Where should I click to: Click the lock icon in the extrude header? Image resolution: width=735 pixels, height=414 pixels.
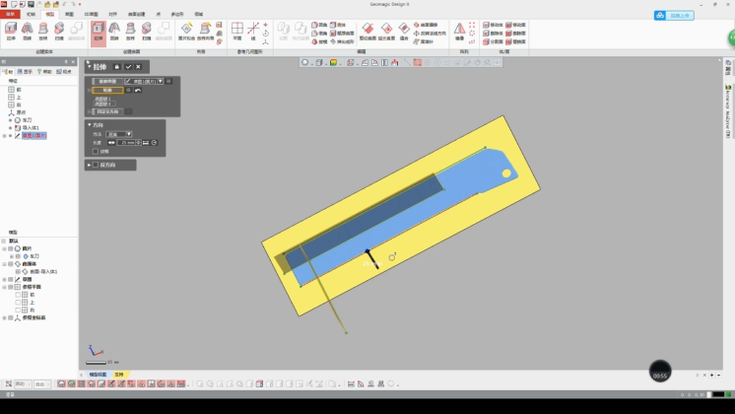coord(116,67)
